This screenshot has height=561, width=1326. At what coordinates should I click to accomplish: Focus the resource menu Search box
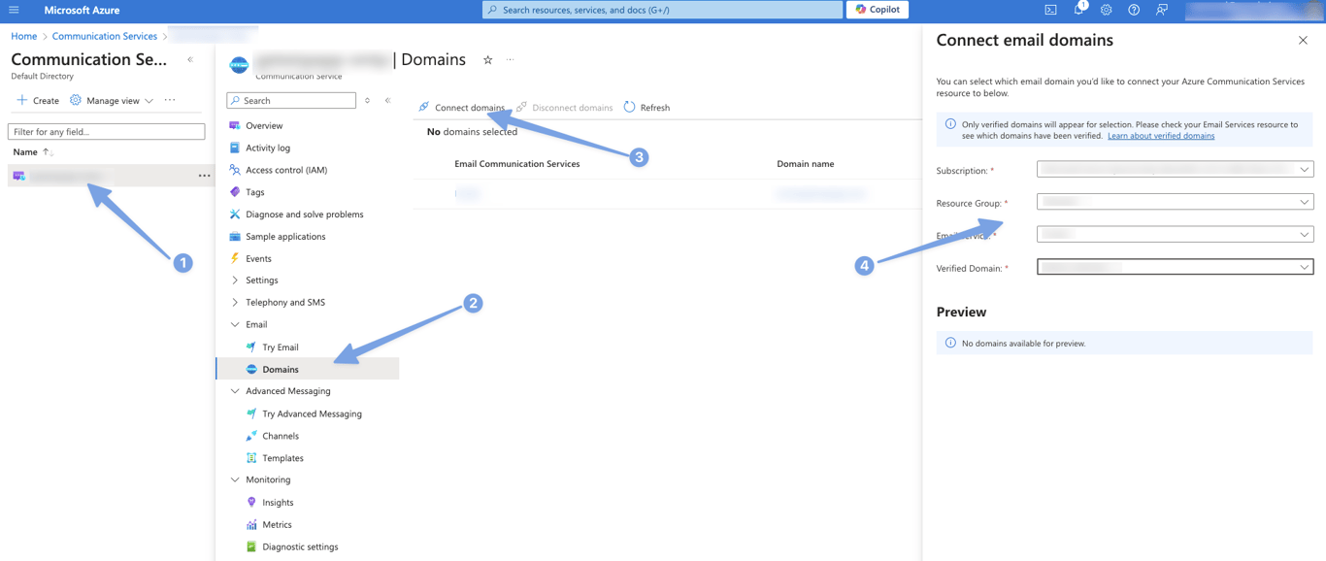coord(291,100)
